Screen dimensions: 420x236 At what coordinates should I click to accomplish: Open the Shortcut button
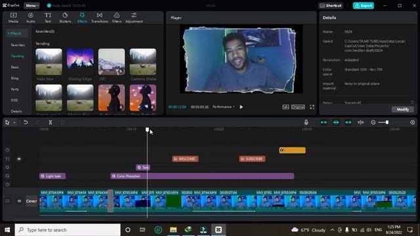[331, 6]
